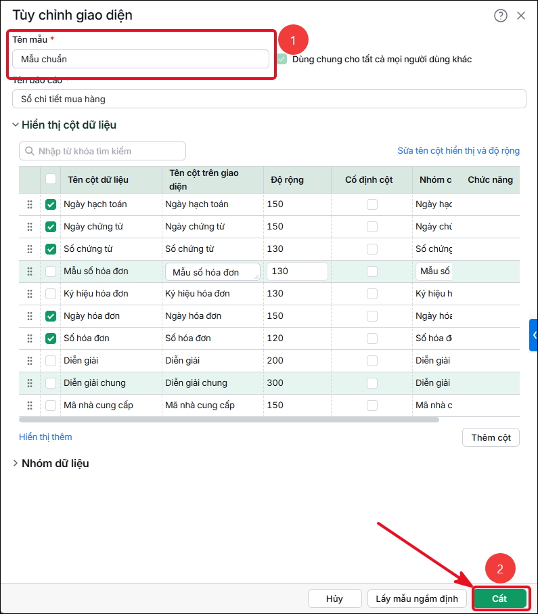
Task: Click drag handle next to Mã nhà cung cấp
Action: pos(30,405)
